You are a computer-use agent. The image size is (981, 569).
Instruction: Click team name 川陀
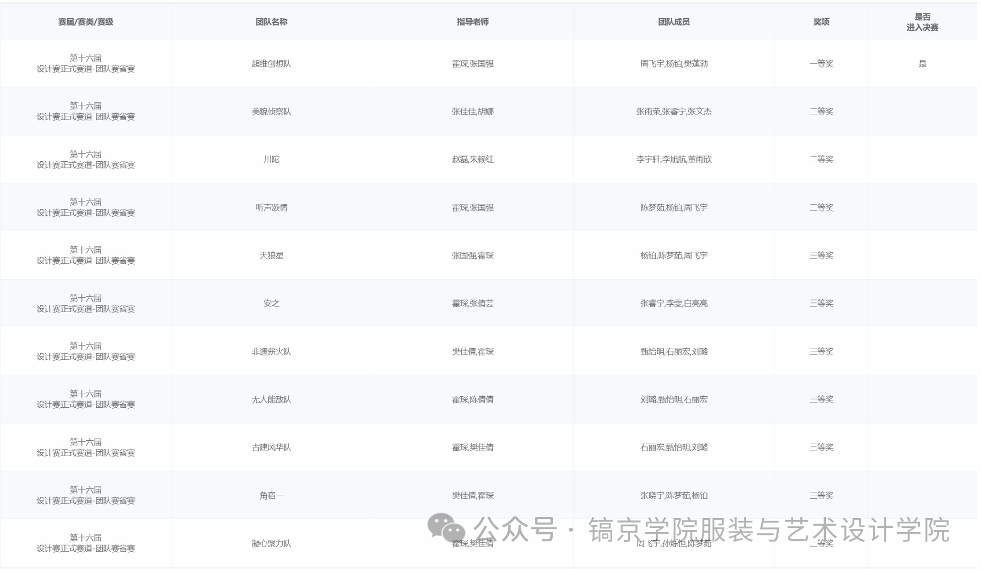click(x=271, y=159)
